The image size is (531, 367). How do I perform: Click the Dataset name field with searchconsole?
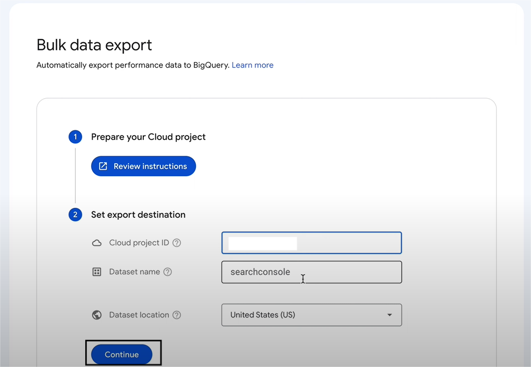[x=312, y=272]
